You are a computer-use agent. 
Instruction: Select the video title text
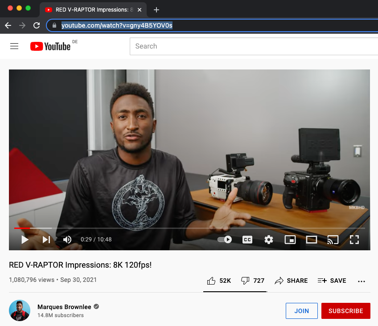click(x=80, y=265)
